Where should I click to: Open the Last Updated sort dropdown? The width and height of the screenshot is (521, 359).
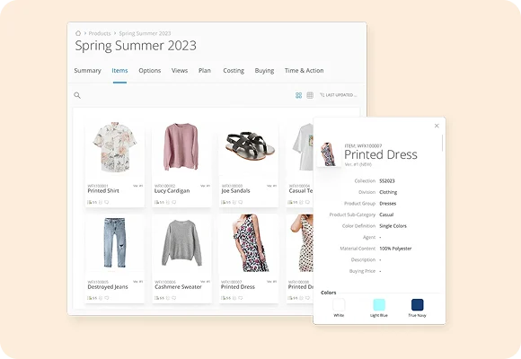click(x=339, y=95)
